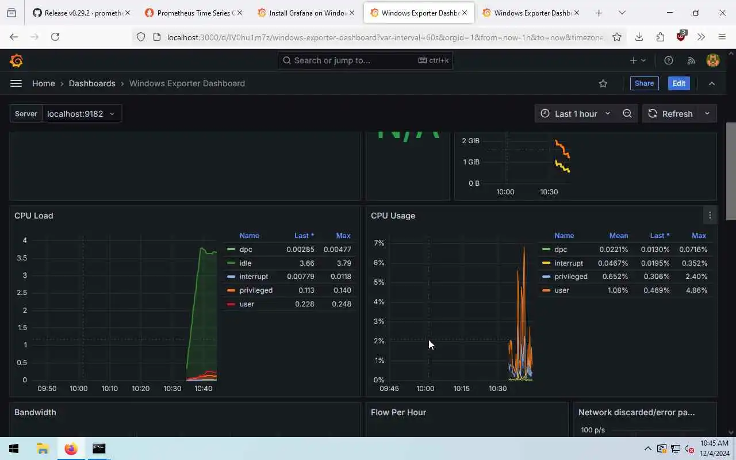Show hidden tray icons chevron
The height and width of the screenshot is (460, 736).
point(648,448)
